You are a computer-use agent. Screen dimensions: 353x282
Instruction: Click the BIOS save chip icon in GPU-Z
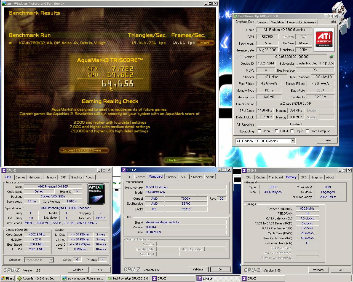coord(331,56)
